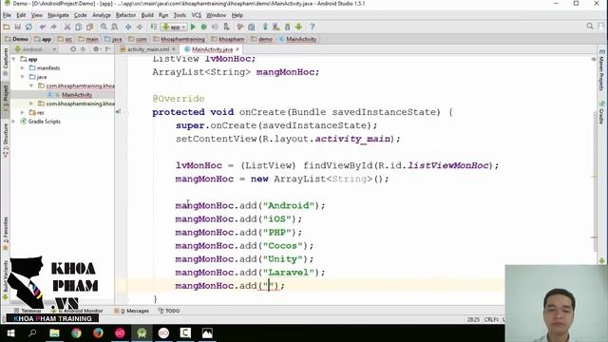608x342 pixels.
Task: Close the MainActivity.java tab
Action: click(237, 49)
